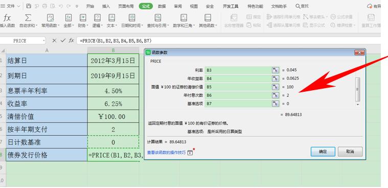Screen dimensions: 388x188
Task: Open Text functions (文本) icon
Action: click(x=111, y=17)
